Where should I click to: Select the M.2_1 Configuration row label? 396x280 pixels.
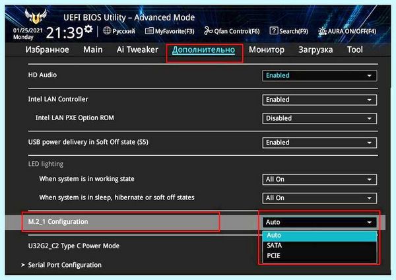[58, 222]
